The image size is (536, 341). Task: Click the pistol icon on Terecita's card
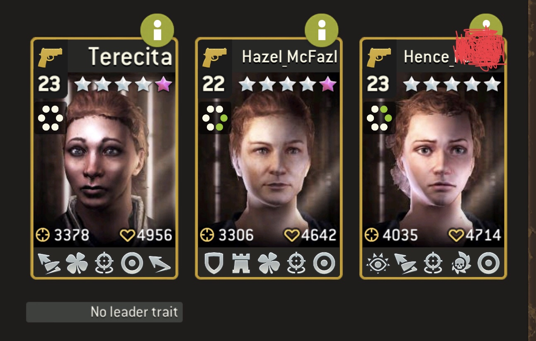click(50, 57)
